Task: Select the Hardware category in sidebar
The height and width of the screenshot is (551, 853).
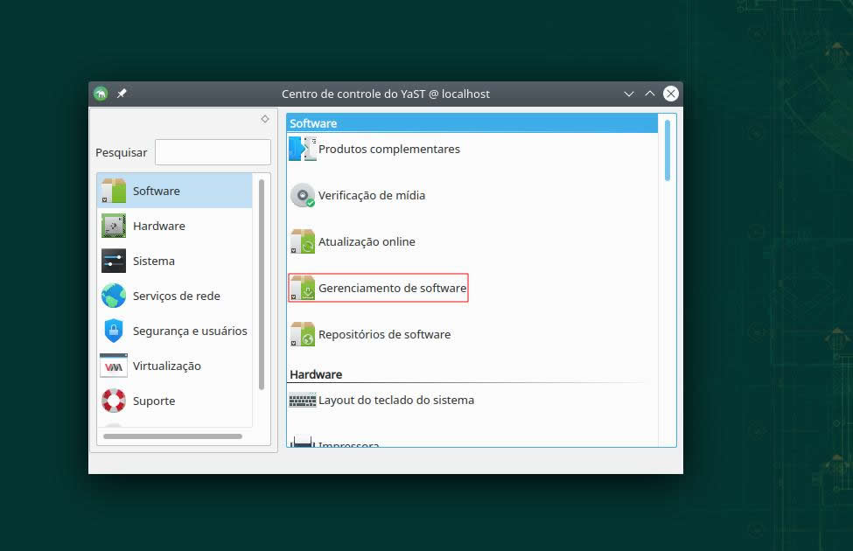Action: pos(158,226)
